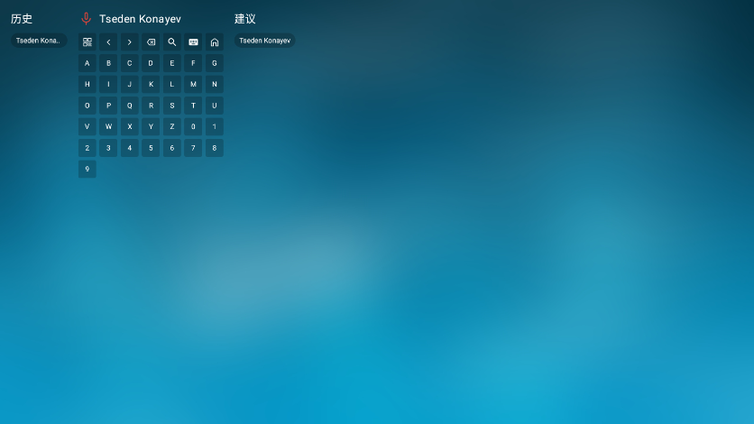Run search with the magnifier key
Viewport: 754px width, 424px height.
pos(172,42)
